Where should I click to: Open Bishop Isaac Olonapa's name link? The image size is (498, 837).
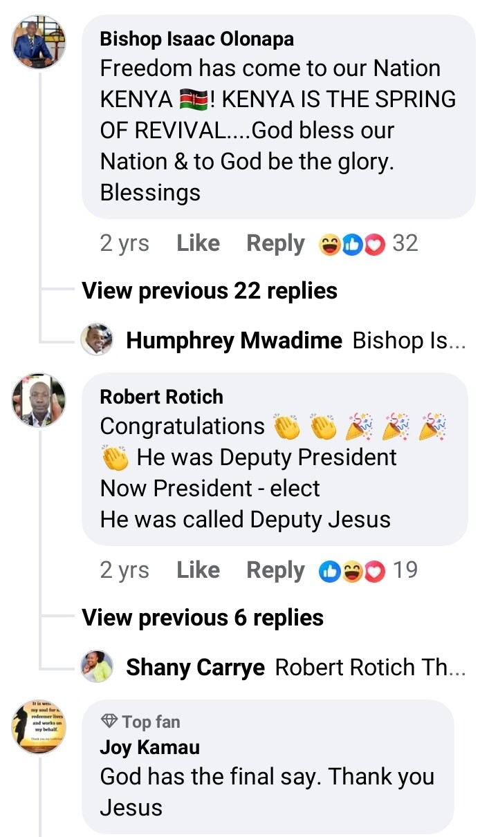tap(196, 39)
